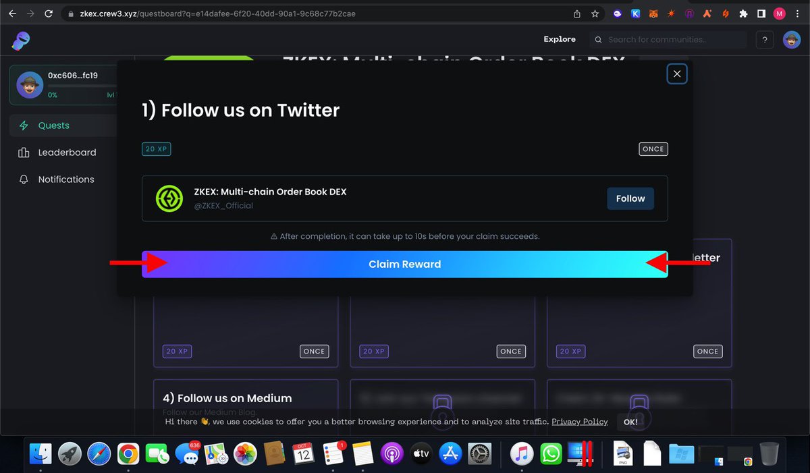
Task: Open the Phantom ghost wallet extension
Action: click(x=618, y=13)
